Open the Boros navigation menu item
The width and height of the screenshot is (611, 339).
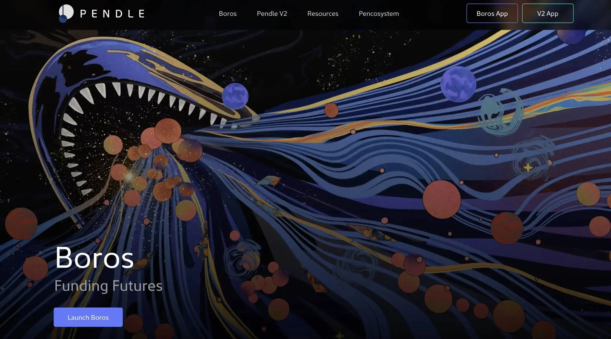[227, 14]
